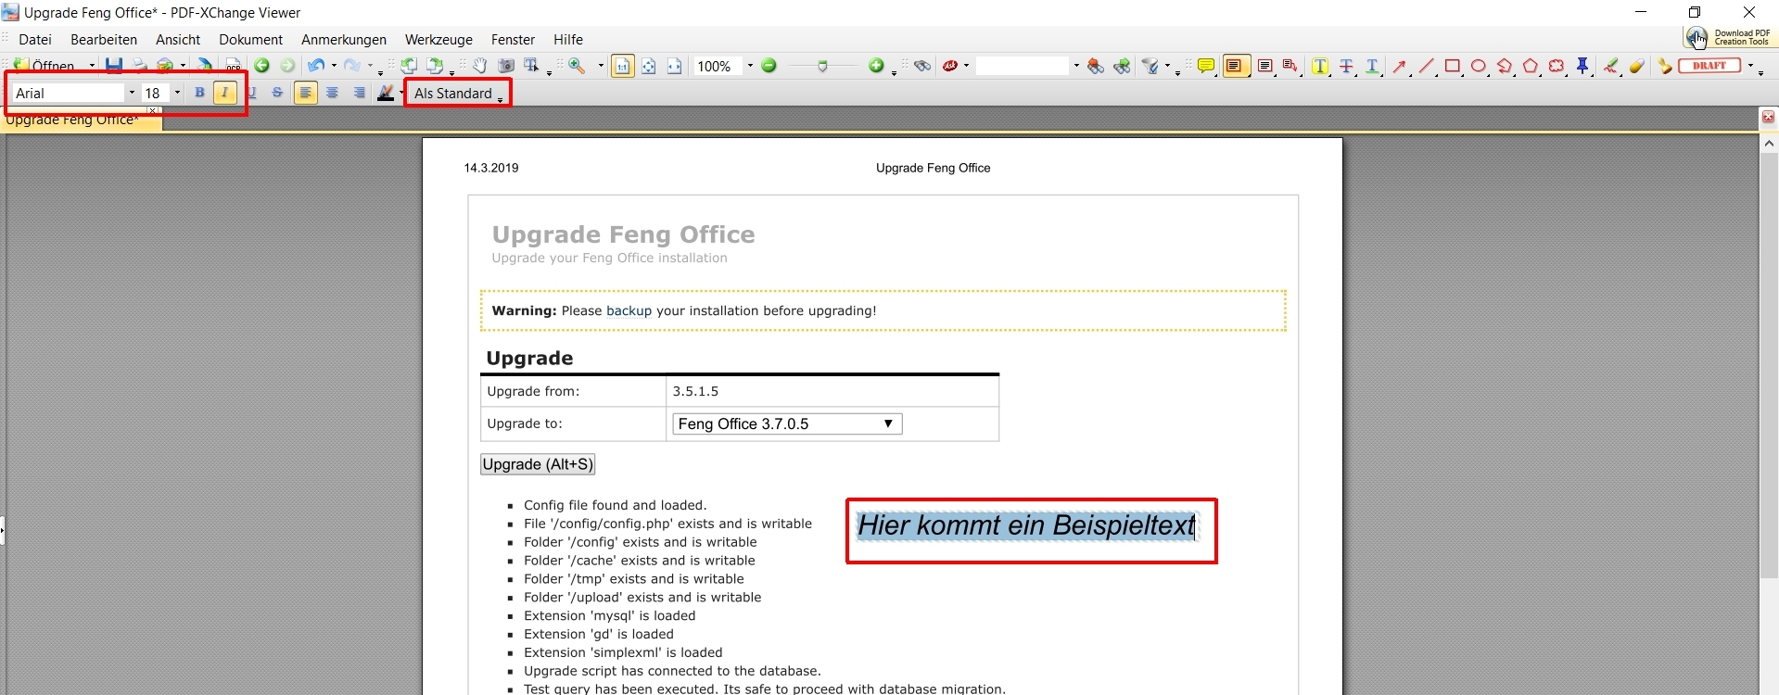Toggle Italic text formatting

pos(225,93)
